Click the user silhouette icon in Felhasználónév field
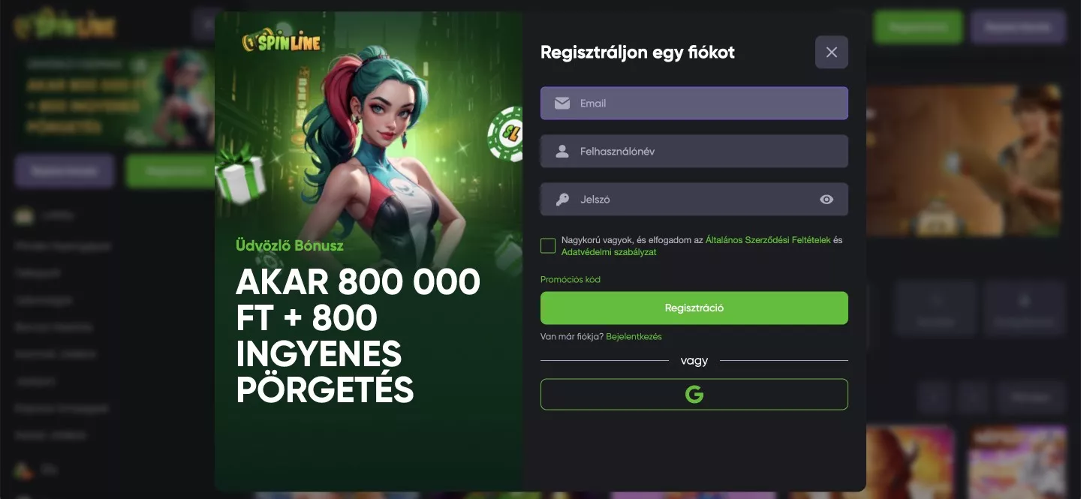The image size is (1081, 499). click(x=562, y=152)
